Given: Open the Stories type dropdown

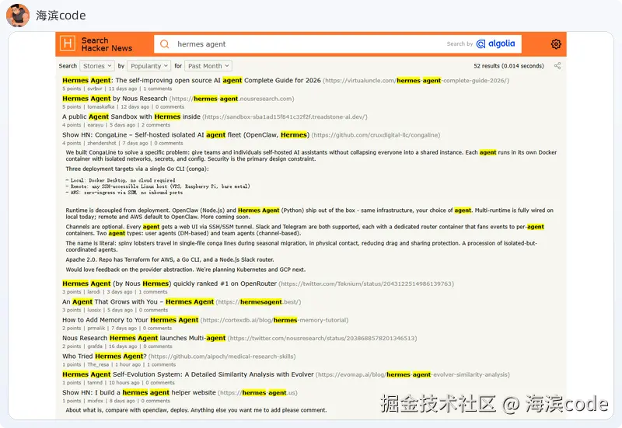Looking at the screenshot, I should click(97, 66).
